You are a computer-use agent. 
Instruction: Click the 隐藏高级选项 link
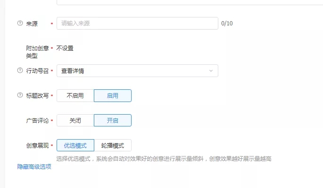point(34,167)
